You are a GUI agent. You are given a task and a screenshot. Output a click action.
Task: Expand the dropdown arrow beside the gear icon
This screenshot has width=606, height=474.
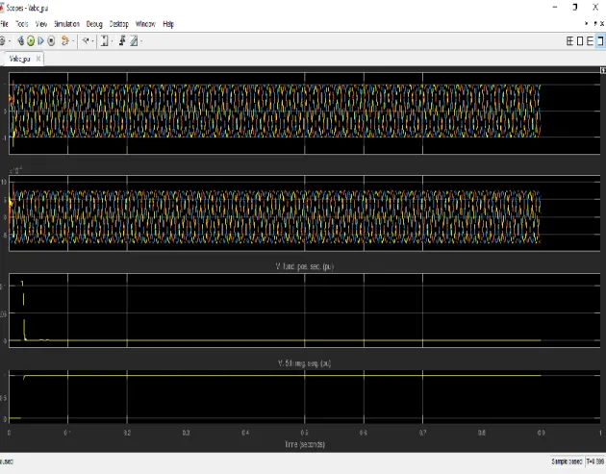(10, 41)
